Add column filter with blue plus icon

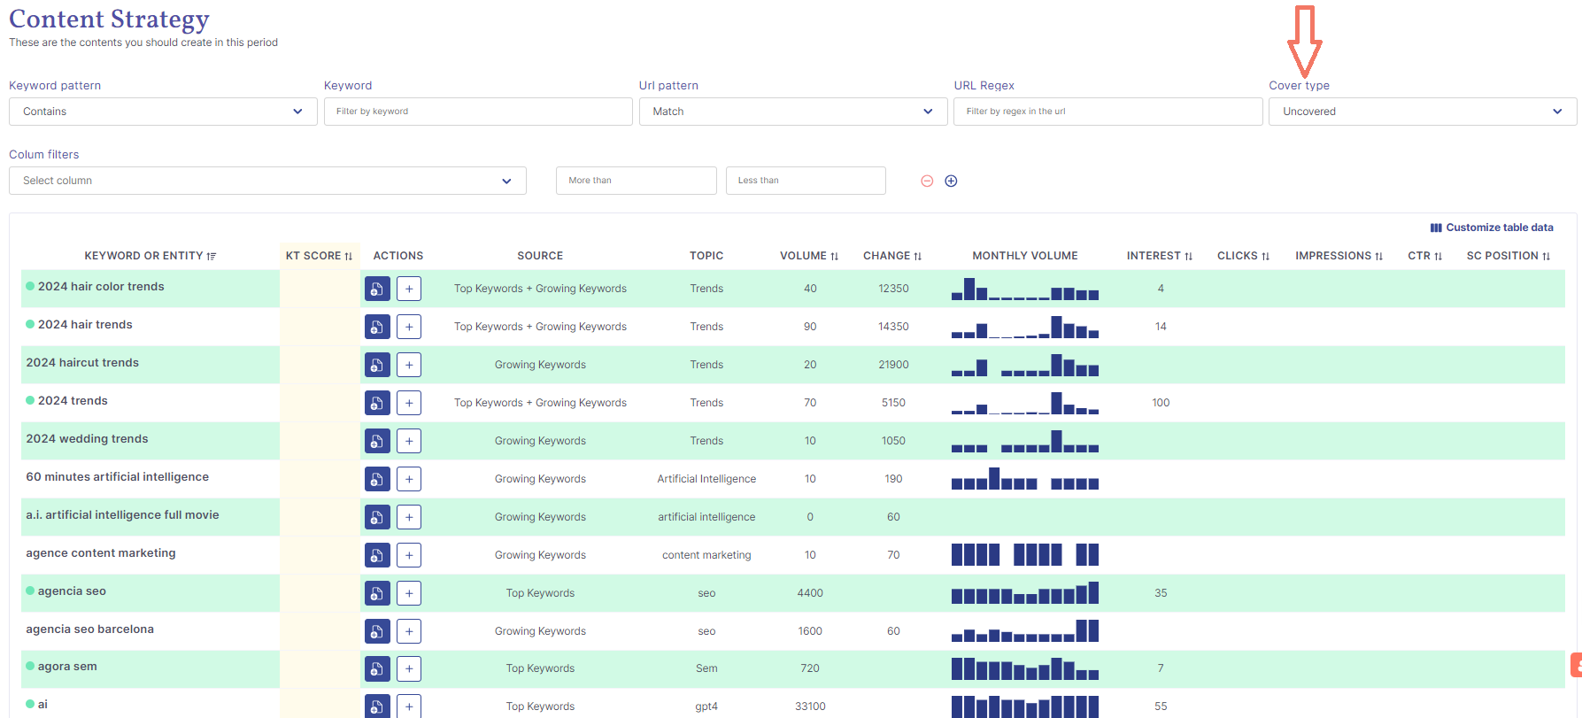click(x=951, y=181)
